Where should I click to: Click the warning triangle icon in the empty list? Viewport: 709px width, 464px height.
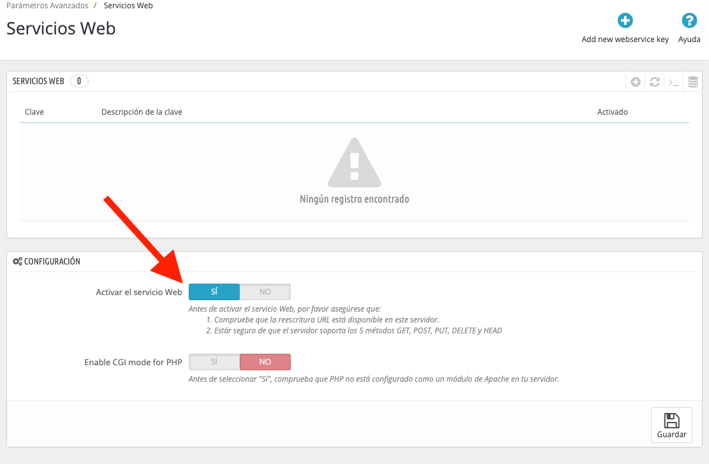[x=354, y=163]
